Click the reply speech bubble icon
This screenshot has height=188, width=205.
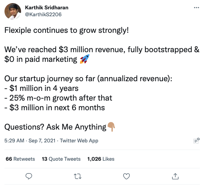coord(29,176)
